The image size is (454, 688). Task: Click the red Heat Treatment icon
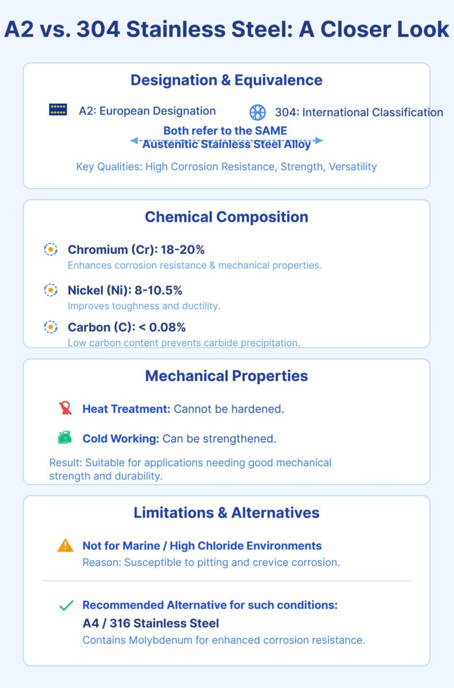pyautogui.click(x=65, y=408)
